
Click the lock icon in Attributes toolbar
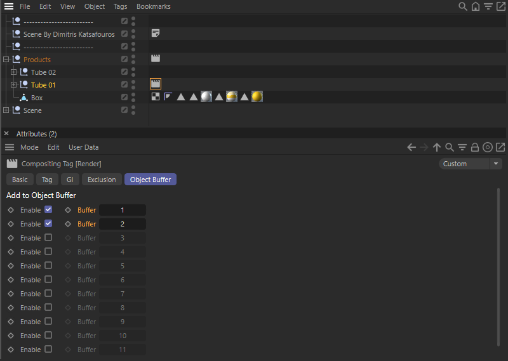click(x=474, y=147)
